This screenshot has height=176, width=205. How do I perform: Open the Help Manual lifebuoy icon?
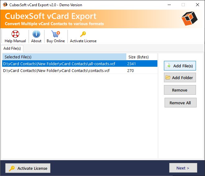click(15, 34)
